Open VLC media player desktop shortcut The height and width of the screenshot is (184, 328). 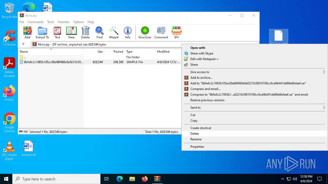pos(9,150)
